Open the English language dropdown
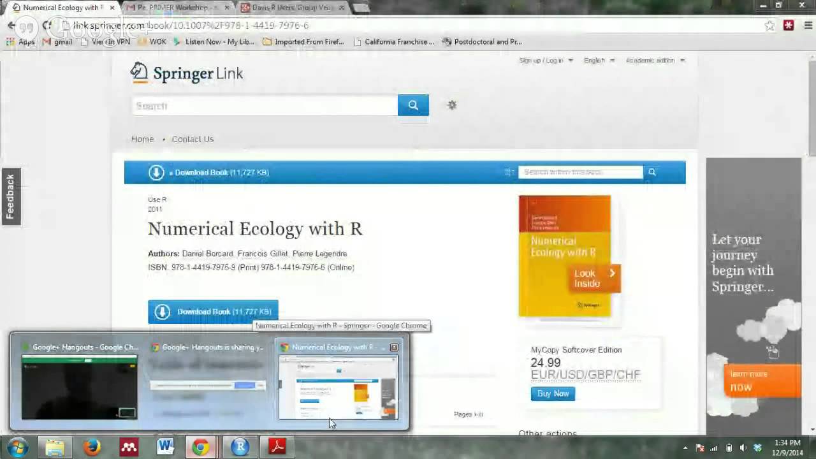This screenshot has width=816, height=459. point(599,61)
